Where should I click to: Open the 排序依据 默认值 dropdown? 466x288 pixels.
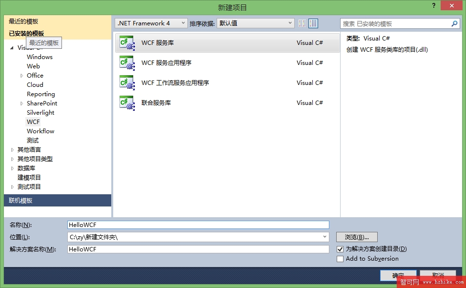256,23
